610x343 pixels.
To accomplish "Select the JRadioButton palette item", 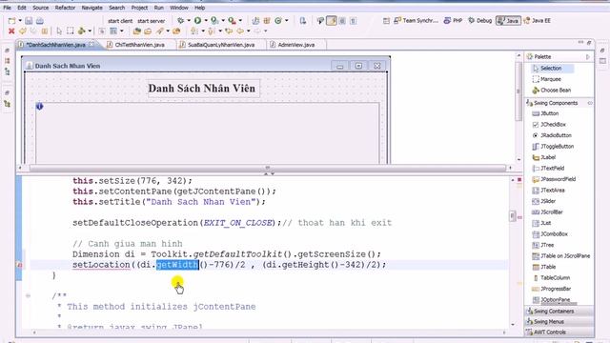I will (x=552, y=135).
